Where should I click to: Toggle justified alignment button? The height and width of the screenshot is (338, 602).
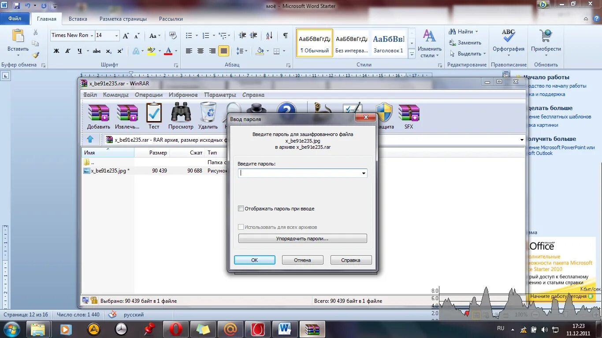224,51
